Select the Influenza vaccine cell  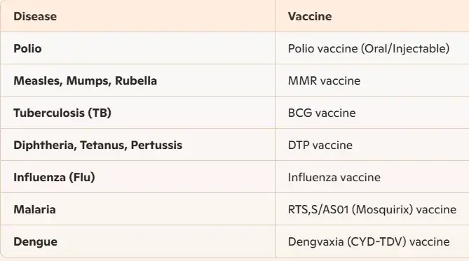point(372,177)
